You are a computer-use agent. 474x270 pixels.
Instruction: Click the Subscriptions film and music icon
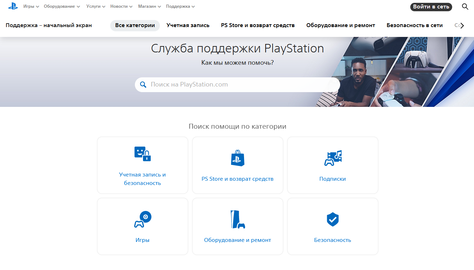coord(333,158)
